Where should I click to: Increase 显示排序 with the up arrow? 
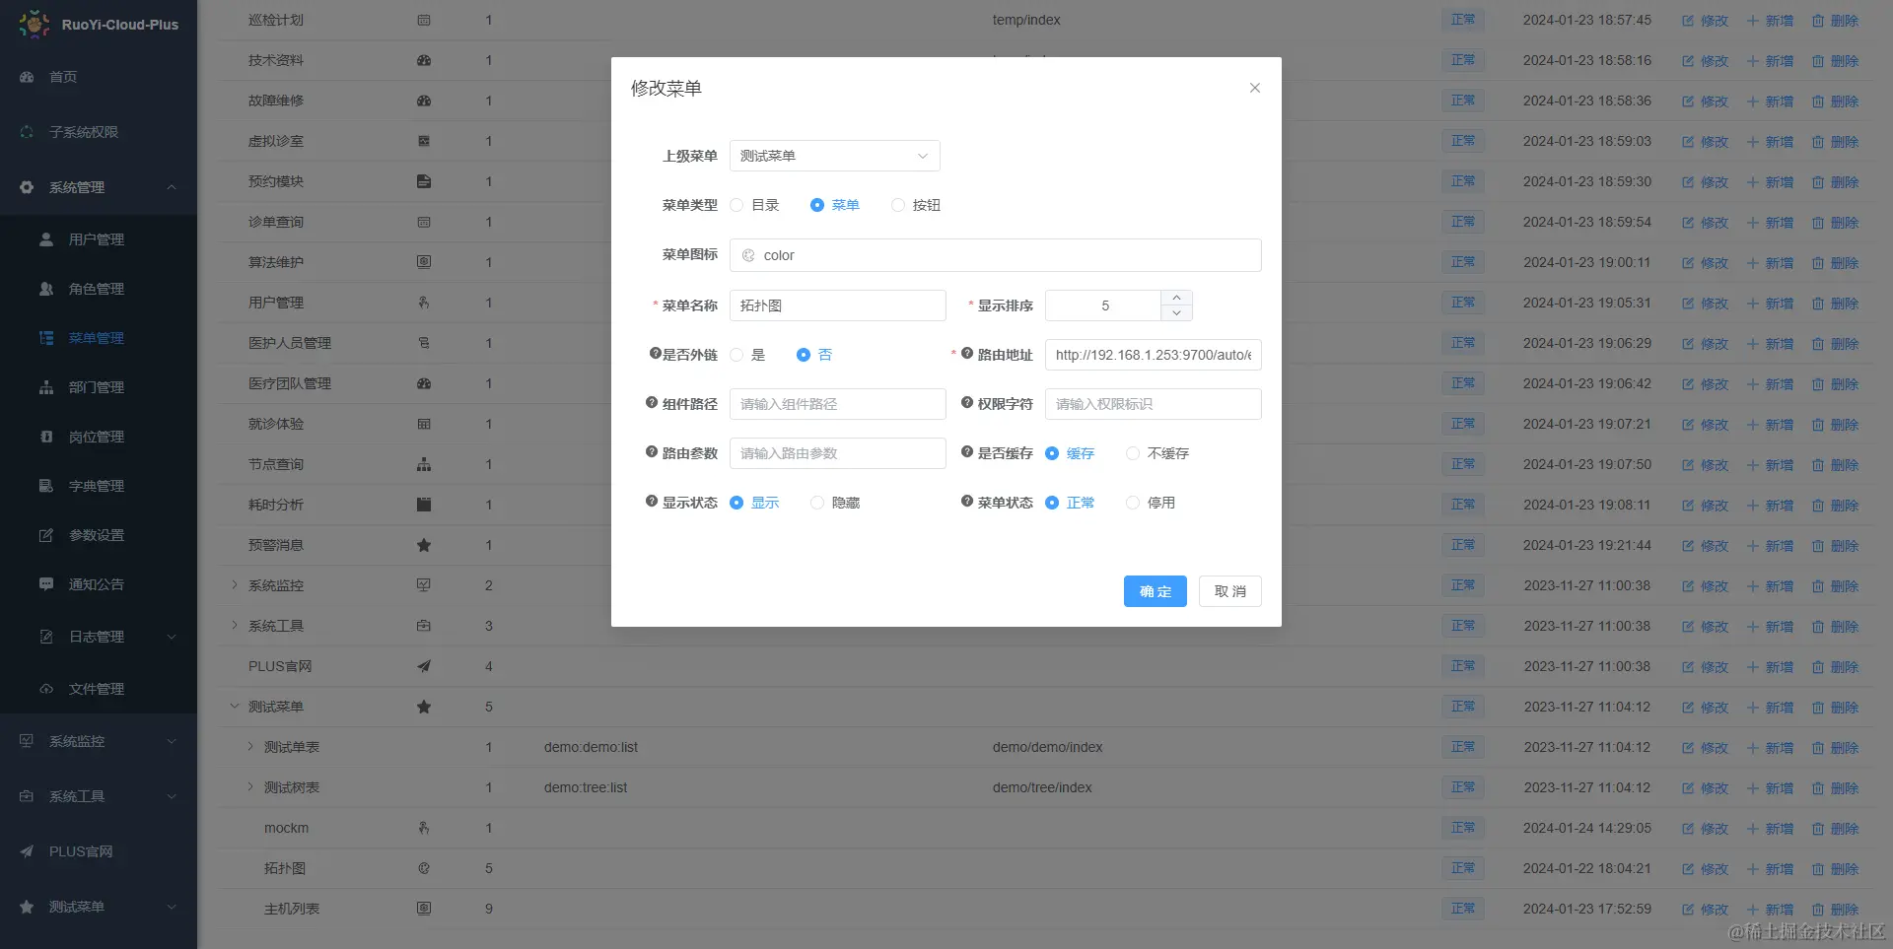click(1176, 298)
